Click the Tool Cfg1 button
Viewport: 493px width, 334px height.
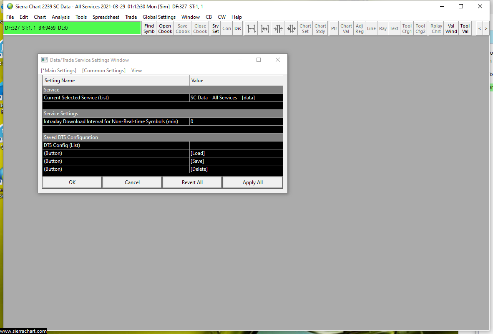click(x=407, y=29)
